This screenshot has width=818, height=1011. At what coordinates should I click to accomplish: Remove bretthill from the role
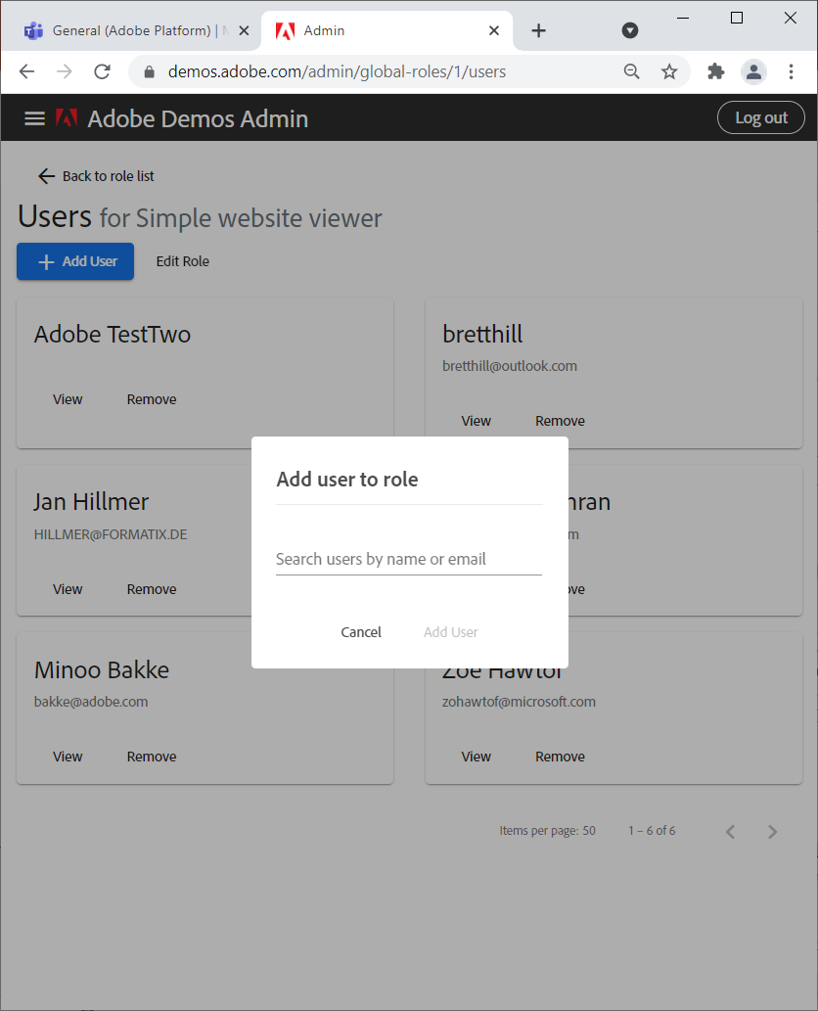click(560, 421)
